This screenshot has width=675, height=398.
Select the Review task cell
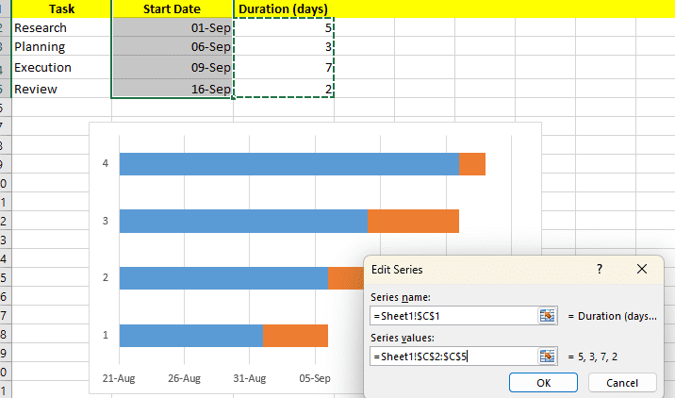click(61, 89)
